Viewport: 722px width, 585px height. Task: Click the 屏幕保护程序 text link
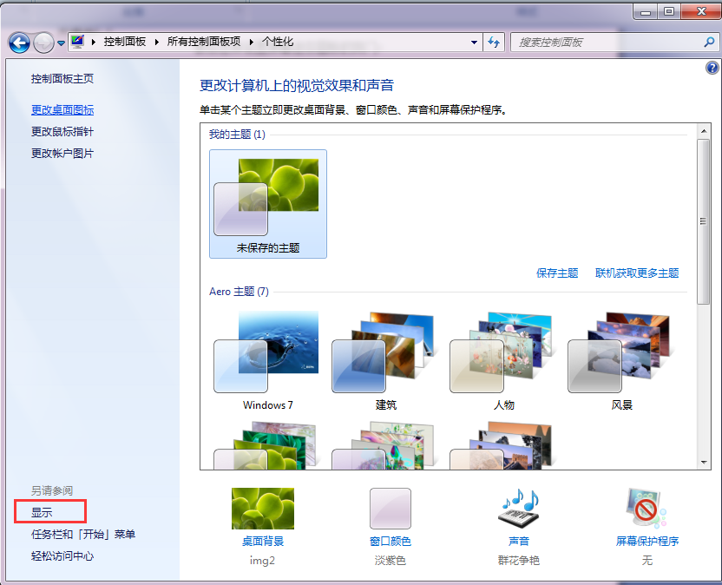pyautogui.click(x=647, y=542)
